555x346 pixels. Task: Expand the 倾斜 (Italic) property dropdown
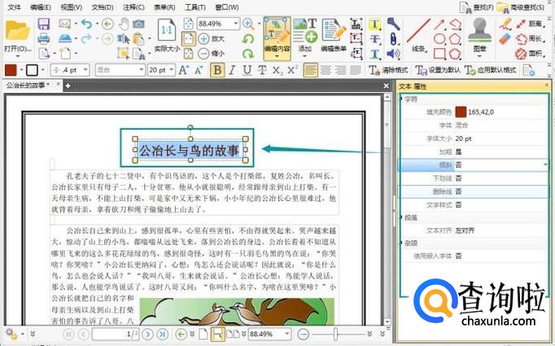tap(545, 164)
